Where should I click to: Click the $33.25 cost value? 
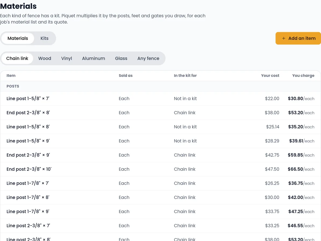pos(272,226)
